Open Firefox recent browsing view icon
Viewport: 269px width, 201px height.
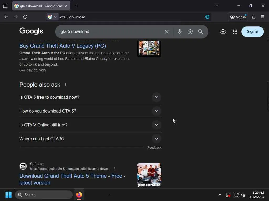(x=5, y=6)
